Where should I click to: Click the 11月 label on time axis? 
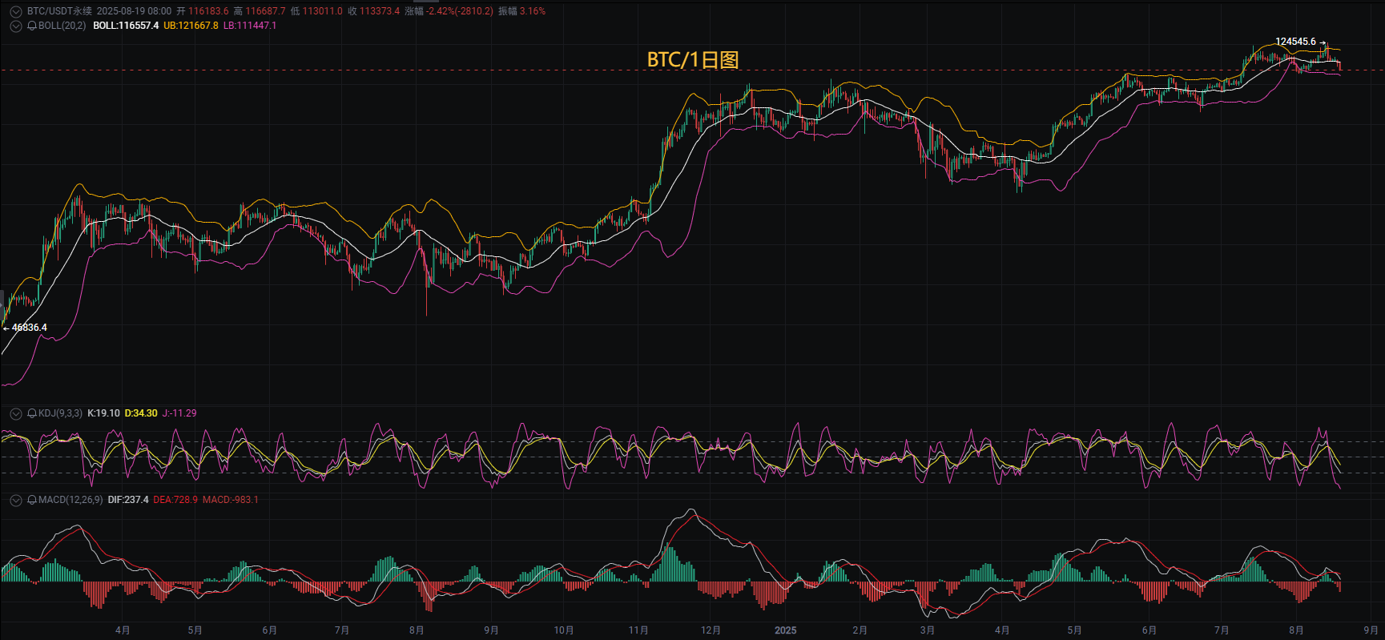point(638,630)
